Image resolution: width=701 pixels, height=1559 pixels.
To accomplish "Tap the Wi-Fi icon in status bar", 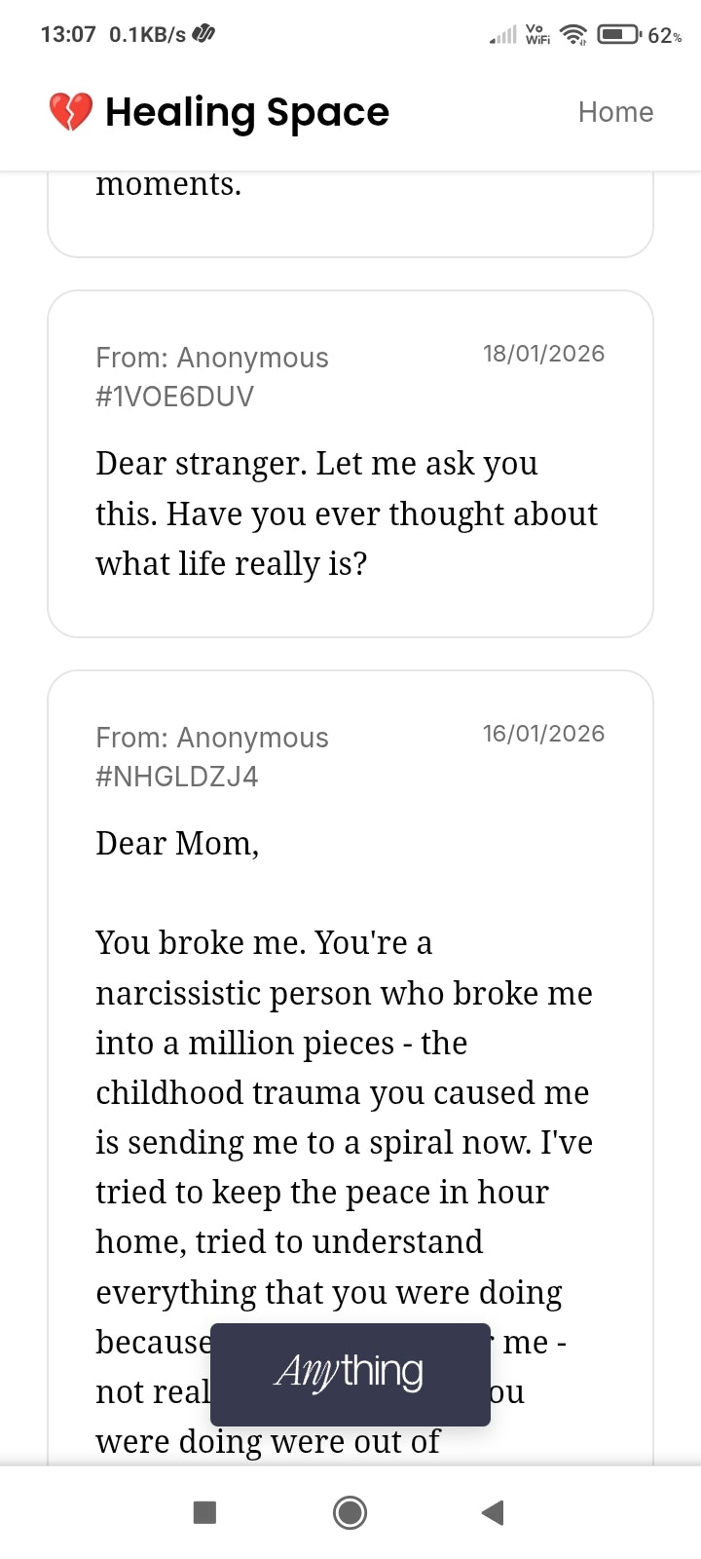I will (574, 35).
